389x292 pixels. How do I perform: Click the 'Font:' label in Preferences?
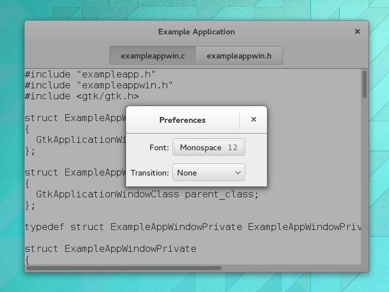[x=159, y=148]
